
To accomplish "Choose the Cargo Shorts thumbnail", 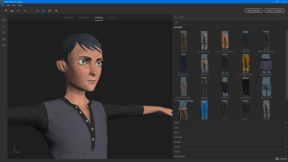I will pos(204,64).
